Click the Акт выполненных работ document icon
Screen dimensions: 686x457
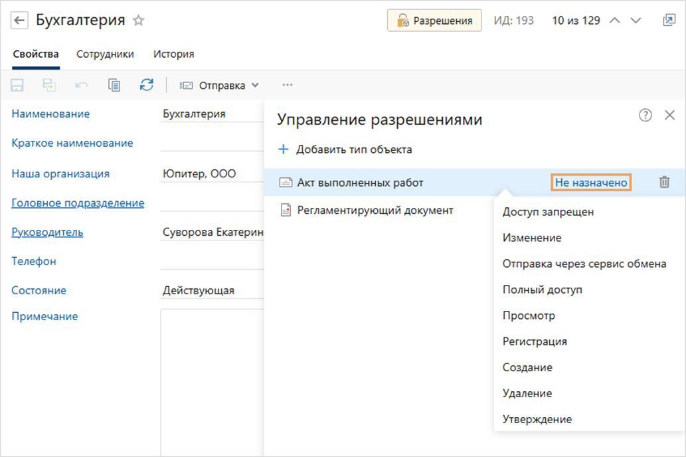[x=286, y=182]
